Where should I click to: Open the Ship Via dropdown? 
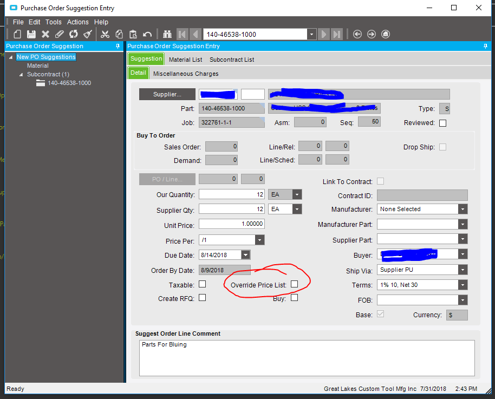click(462, 270)
